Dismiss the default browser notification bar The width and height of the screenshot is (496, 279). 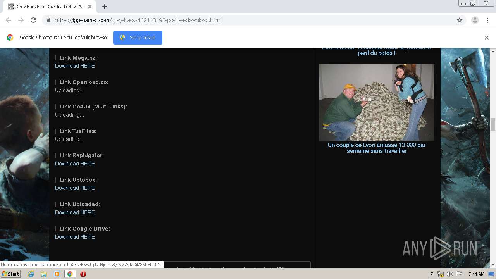pos(487,38)
